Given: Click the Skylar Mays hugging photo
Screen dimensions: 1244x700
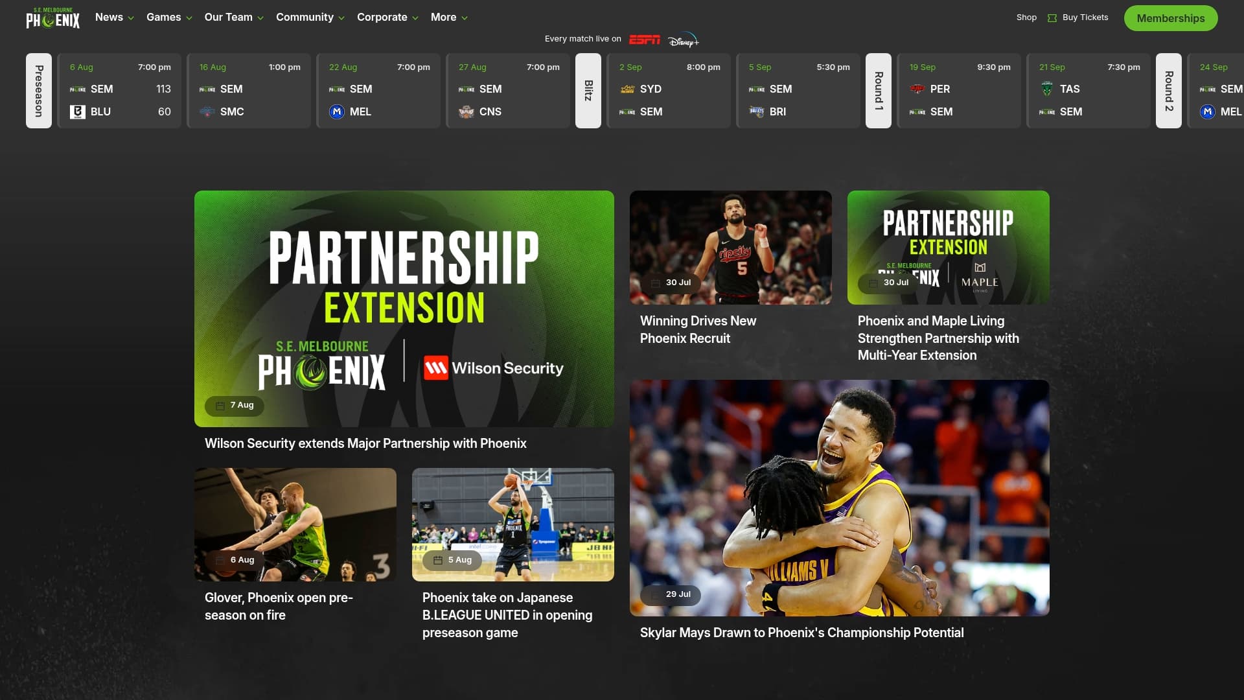Looking at the screenshot, I should [840, 498].
